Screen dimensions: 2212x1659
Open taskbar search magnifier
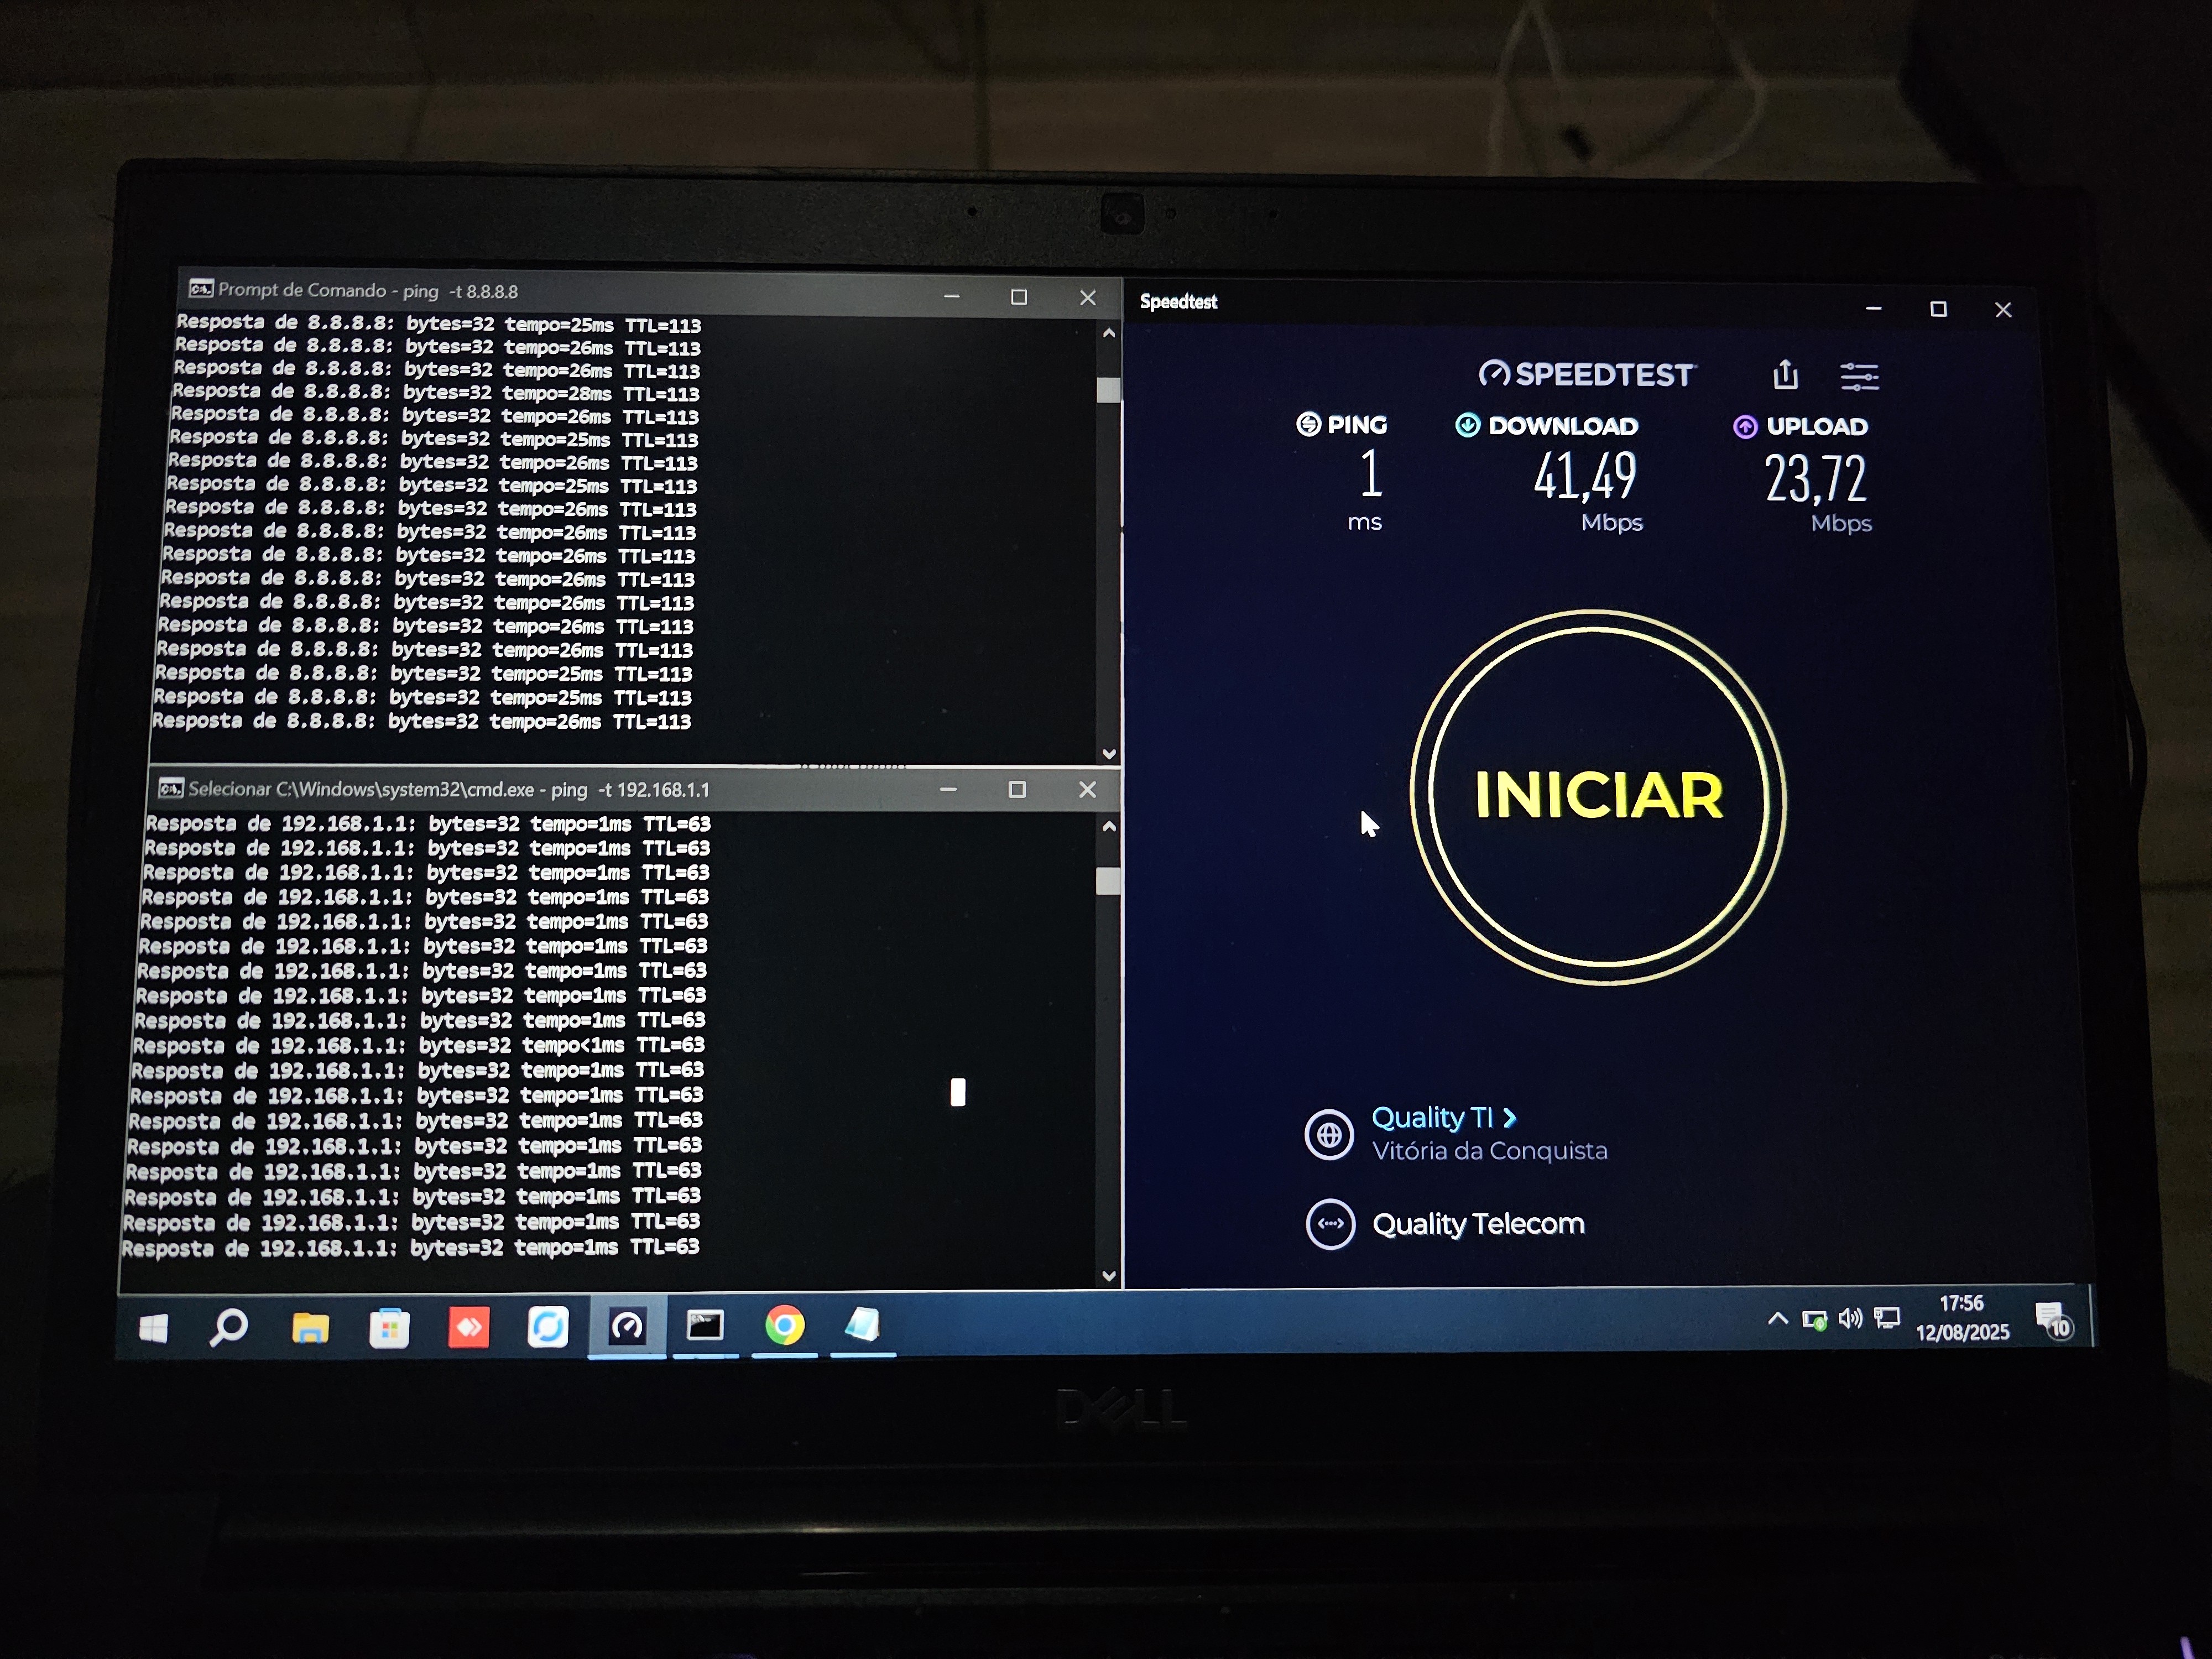229,1328
